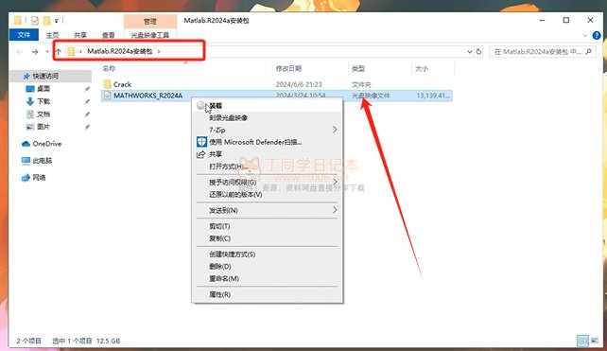Image resolution: width=607 pixels, height=351 pixels.
Task: Unpin 下载 using its pin icon
Action: click(x=87, y=102)
